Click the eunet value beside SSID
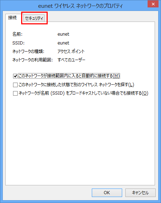The height and width of the screenshot is (203, 161). click(x=63, y=43)
